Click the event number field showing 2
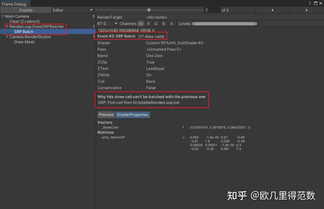Viewport: 324px width, 209px height. [212, 10]
